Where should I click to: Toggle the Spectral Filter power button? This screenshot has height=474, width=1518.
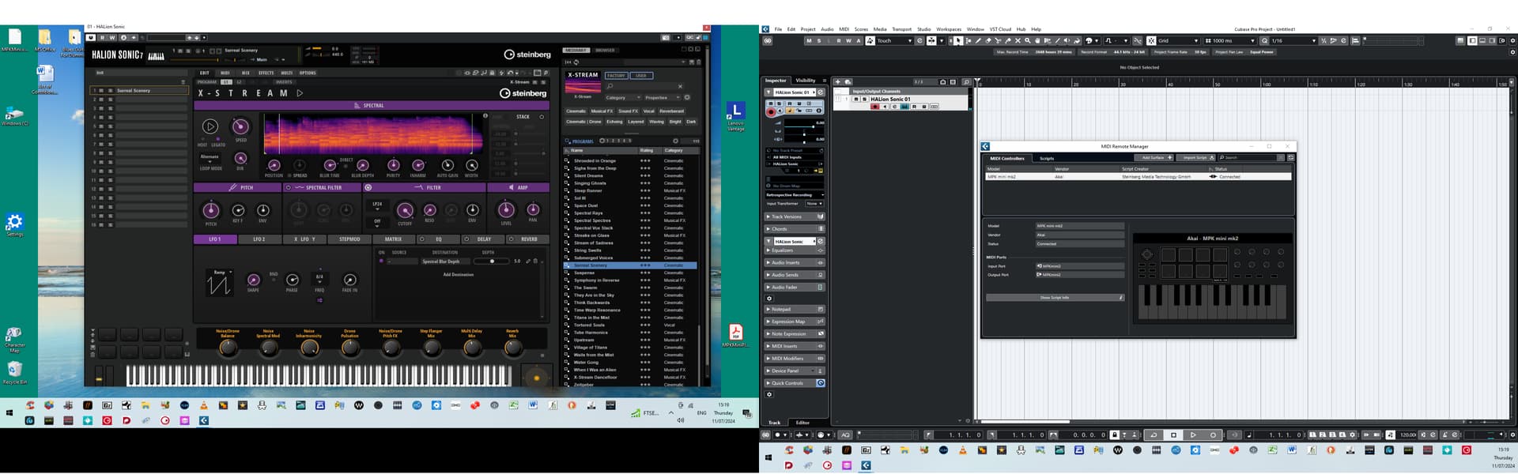pos(289,188)
